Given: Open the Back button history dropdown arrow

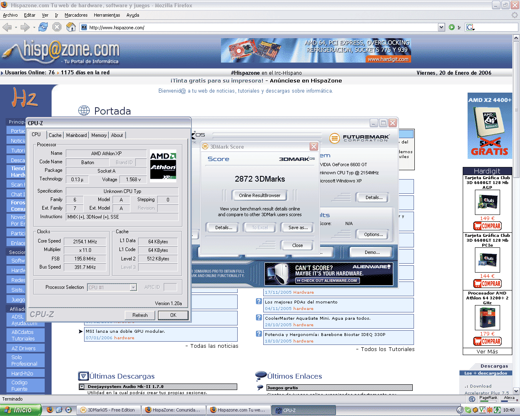Looking at the screenshot, I should (x=16, y=28).
